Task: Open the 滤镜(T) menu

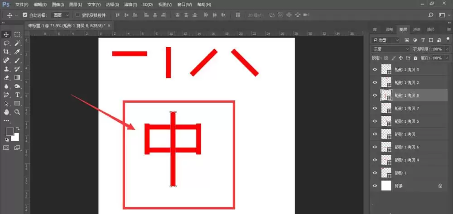Action: pyautogui.click(x=130, y=5)
